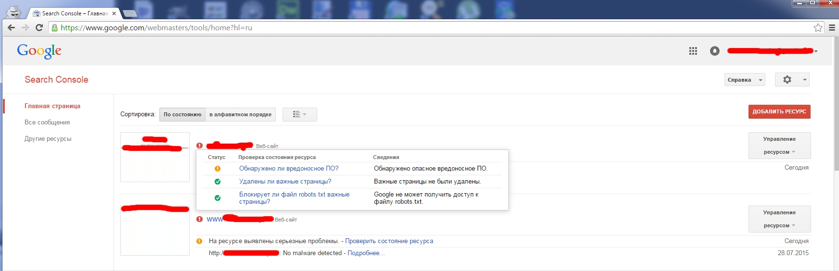839x271 pixels.
Task: Open the settings gear dropdown
Action: click(792, 80)
